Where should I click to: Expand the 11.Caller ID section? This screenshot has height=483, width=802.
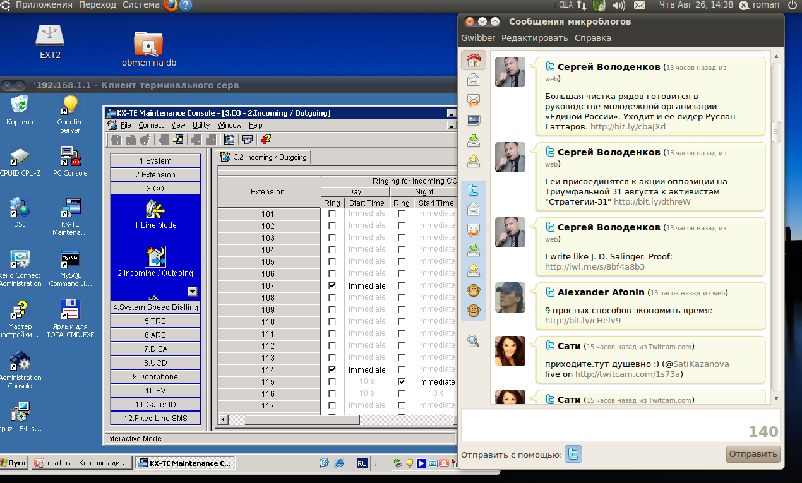click(x=155, y=405)
